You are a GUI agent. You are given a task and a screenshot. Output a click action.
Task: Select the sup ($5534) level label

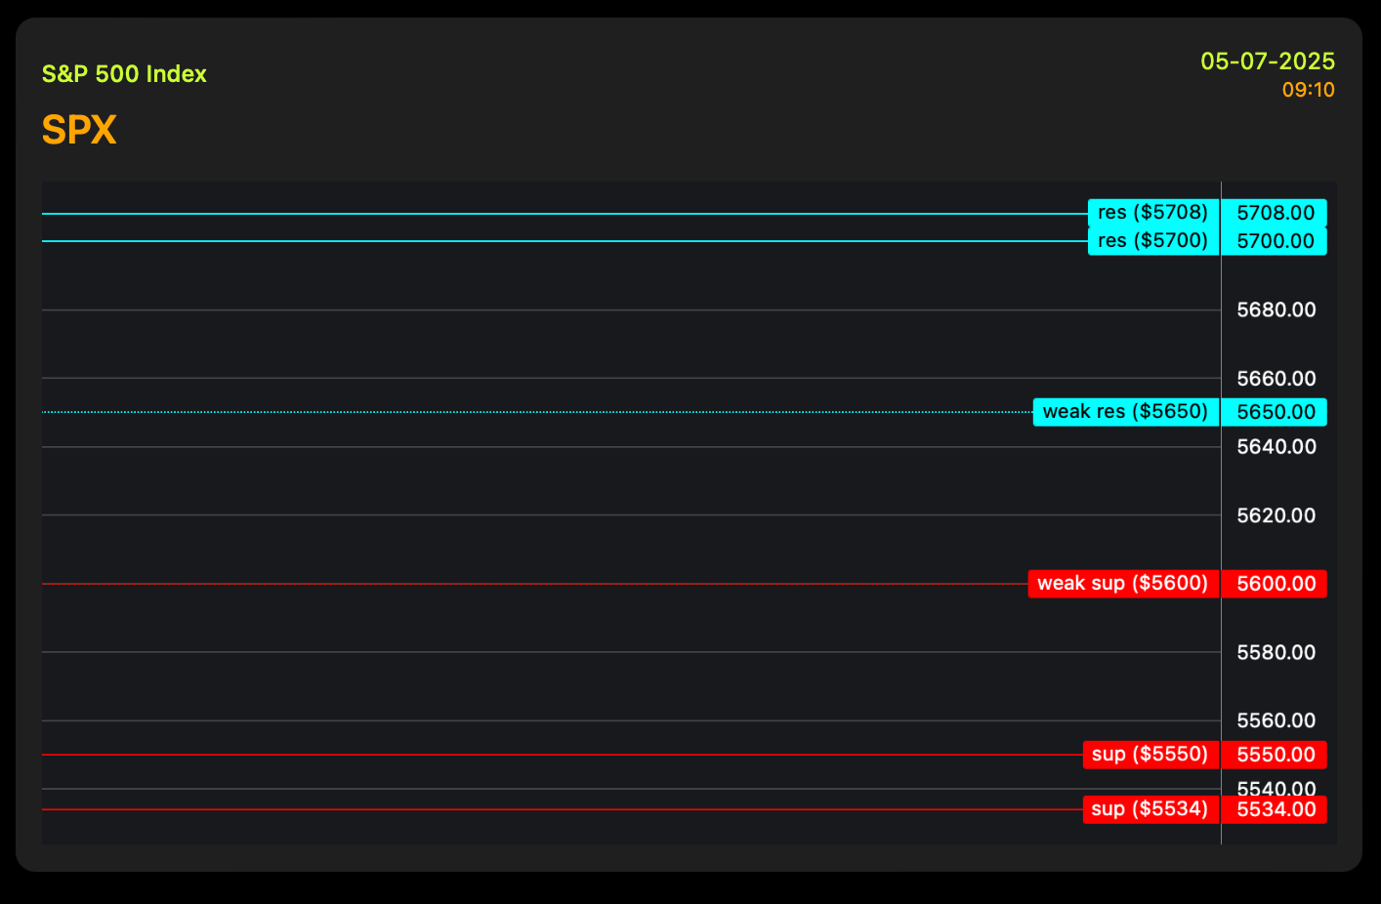[x=1151, y=809]
